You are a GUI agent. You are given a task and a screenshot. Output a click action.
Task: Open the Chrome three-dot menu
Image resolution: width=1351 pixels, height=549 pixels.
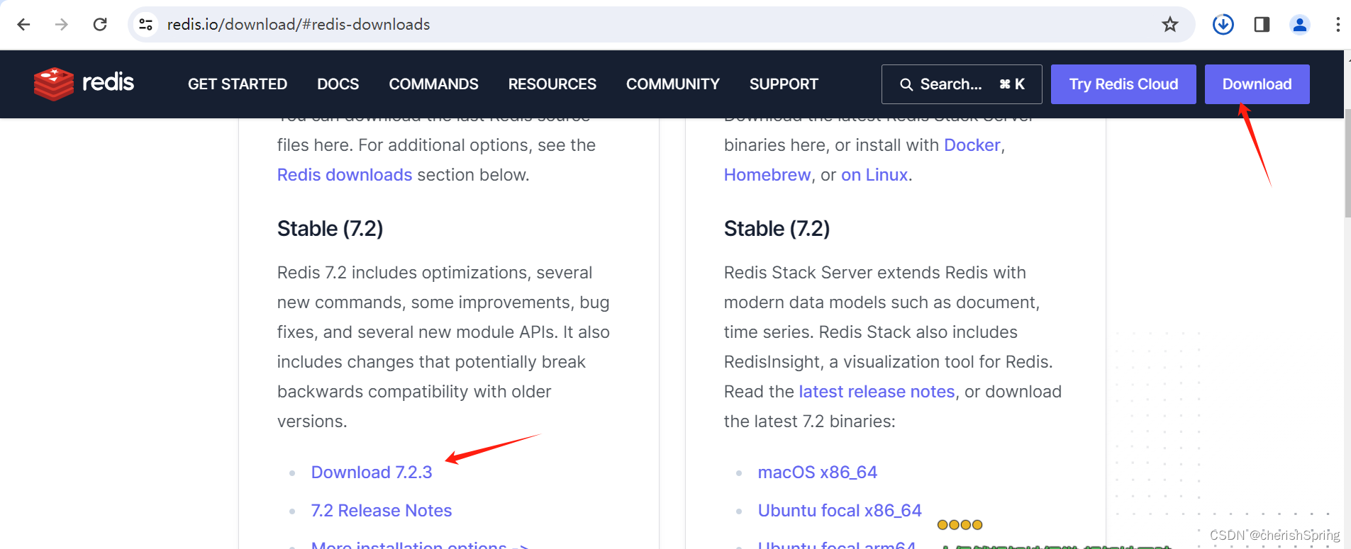click(1338, 25)
